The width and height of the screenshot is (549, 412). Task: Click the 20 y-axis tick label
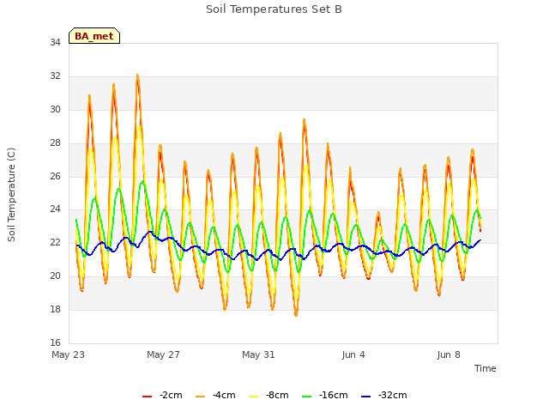[55, 276]
